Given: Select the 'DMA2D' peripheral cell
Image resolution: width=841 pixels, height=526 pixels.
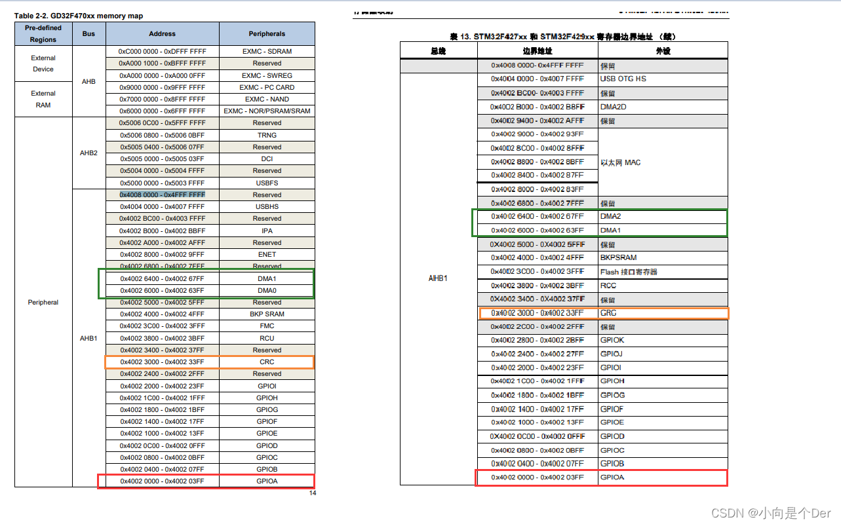Looking at the screenshot, I should coord(663,107).
